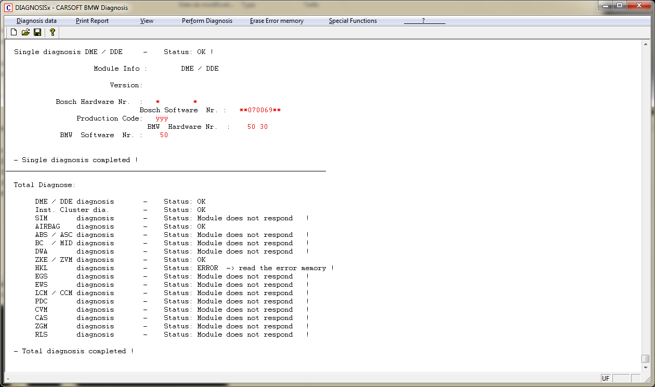This screenshot has height=387, width=655.
Task: Click the LCM / CCM diagnosis row
Action: coord(172,293)
